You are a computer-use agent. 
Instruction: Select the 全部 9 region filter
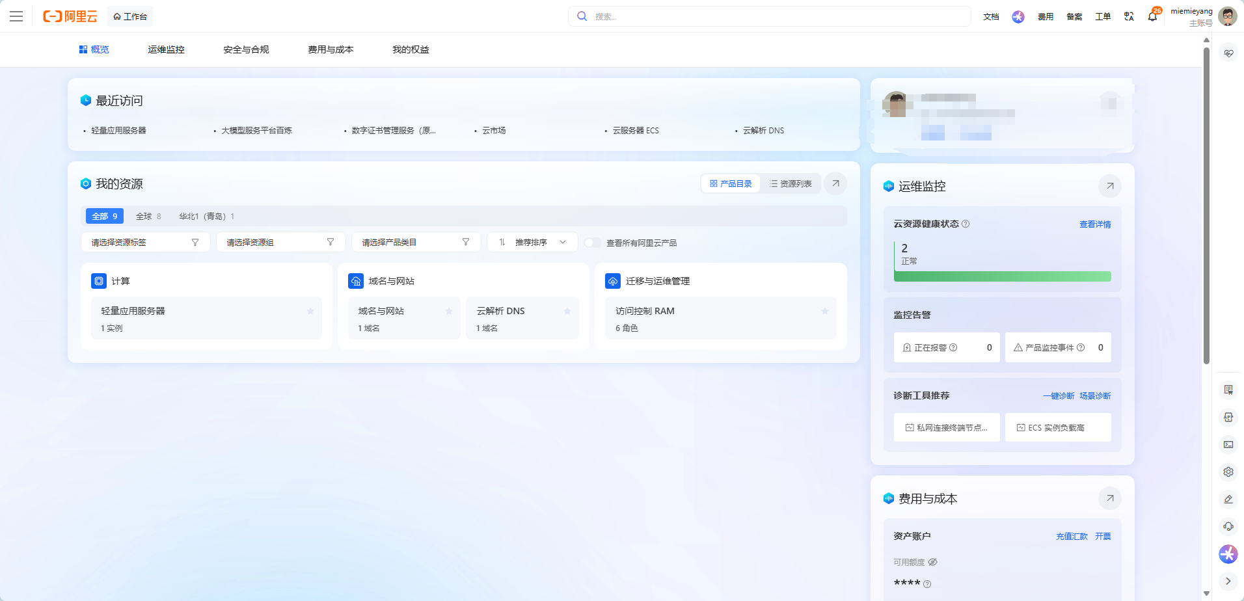[105, 216]
